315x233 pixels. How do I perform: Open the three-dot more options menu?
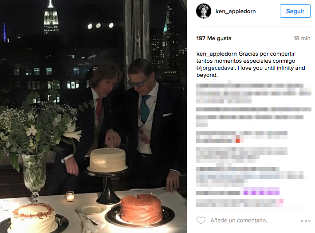pos(306,221)
